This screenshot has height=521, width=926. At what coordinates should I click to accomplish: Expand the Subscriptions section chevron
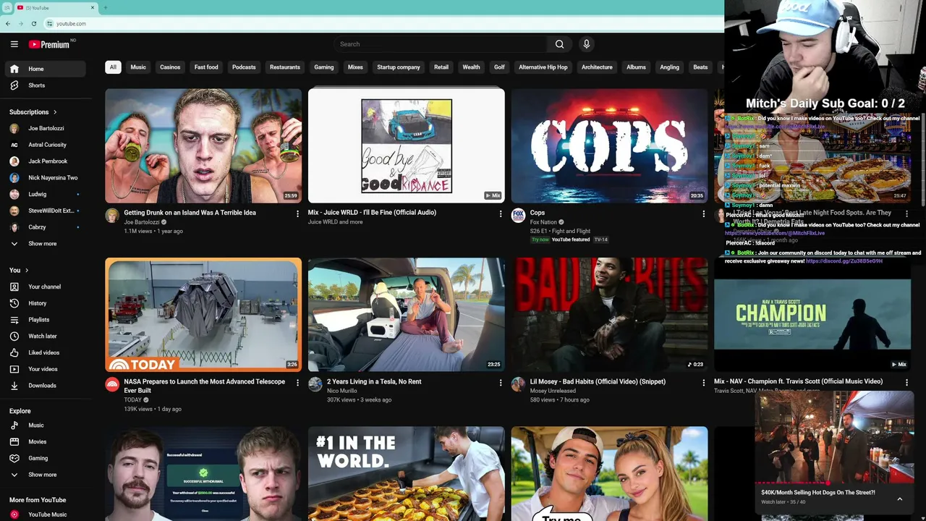(55, 112)
